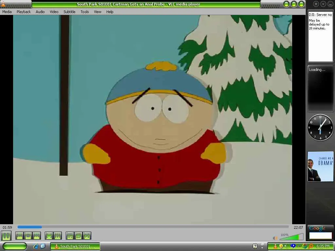Screen dimensions: 335x251
Task: Launch Internet Explorer from quick launch
Action: point(35,246)
